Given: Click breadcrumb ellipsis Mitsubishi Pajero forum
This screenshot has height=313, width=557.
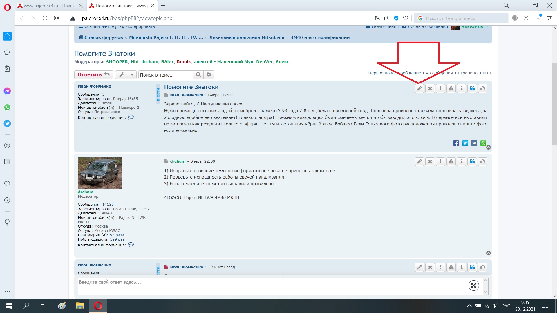Looking at the screenshot, I should pyautogui.click(x=166, y=37).
